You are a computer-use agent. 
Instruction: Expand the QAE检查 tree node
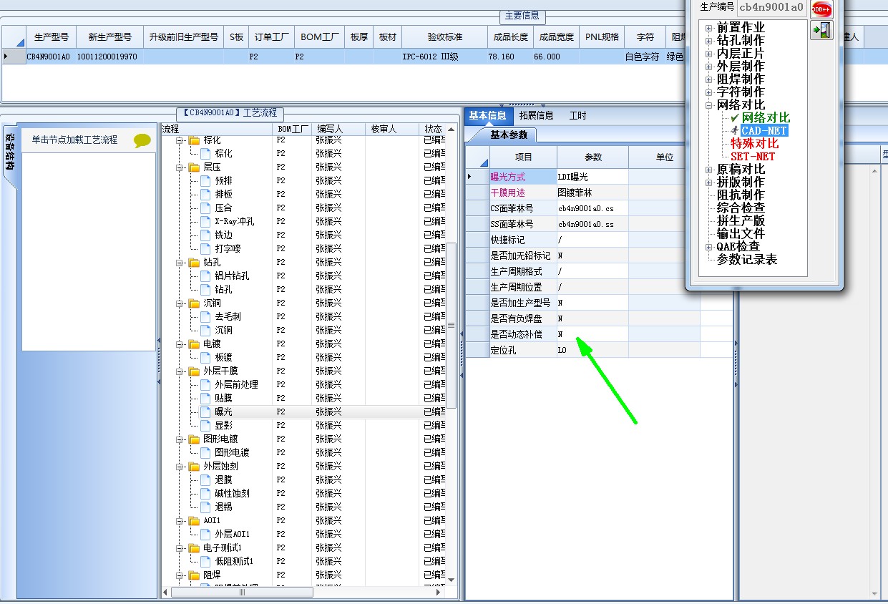[x=709, y=247]
